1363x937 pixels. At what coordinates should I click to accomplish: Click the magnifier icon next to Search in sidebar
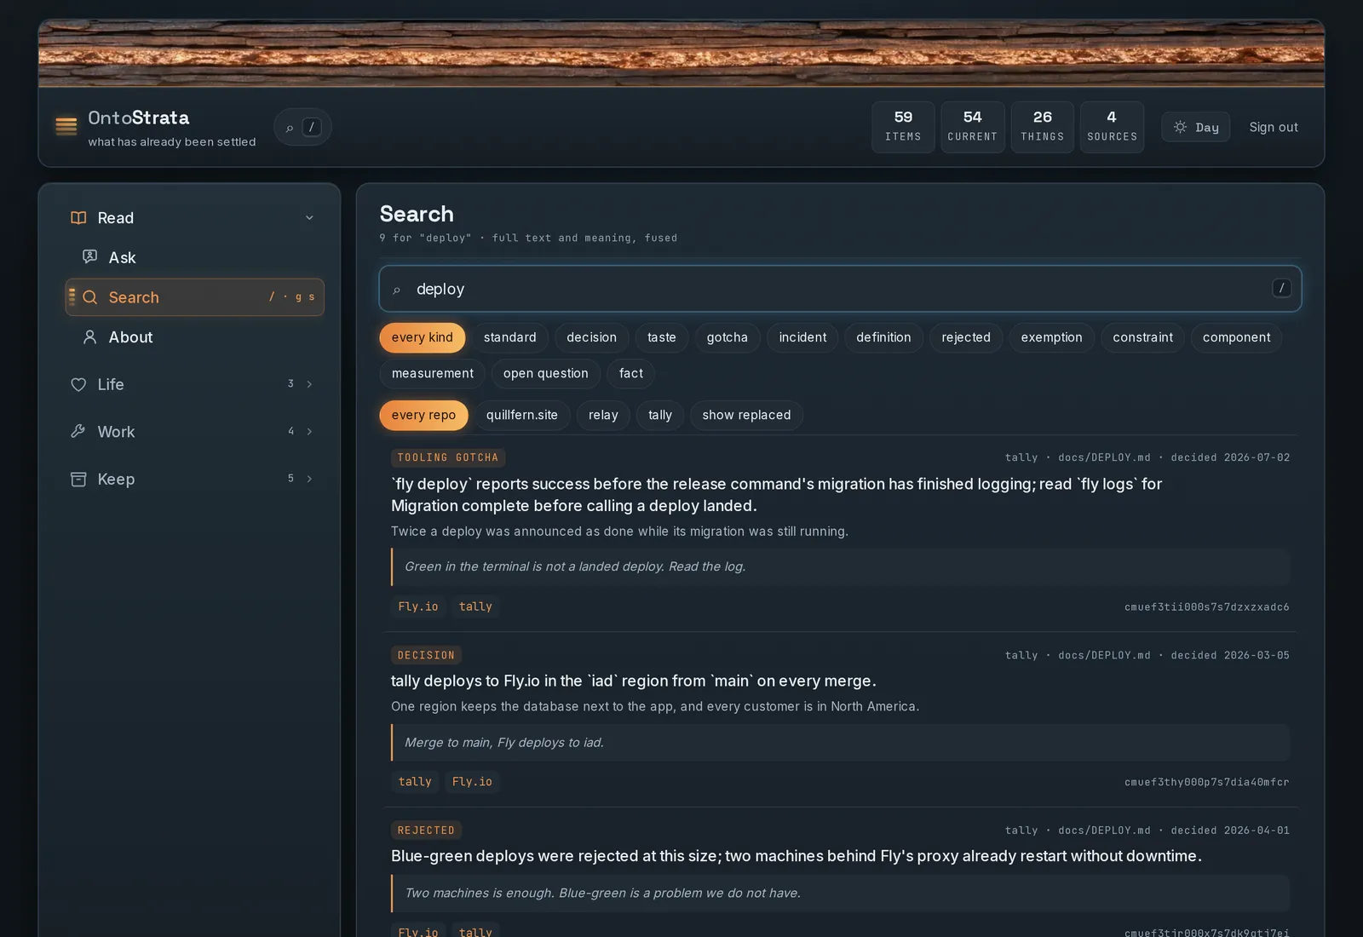89,297
